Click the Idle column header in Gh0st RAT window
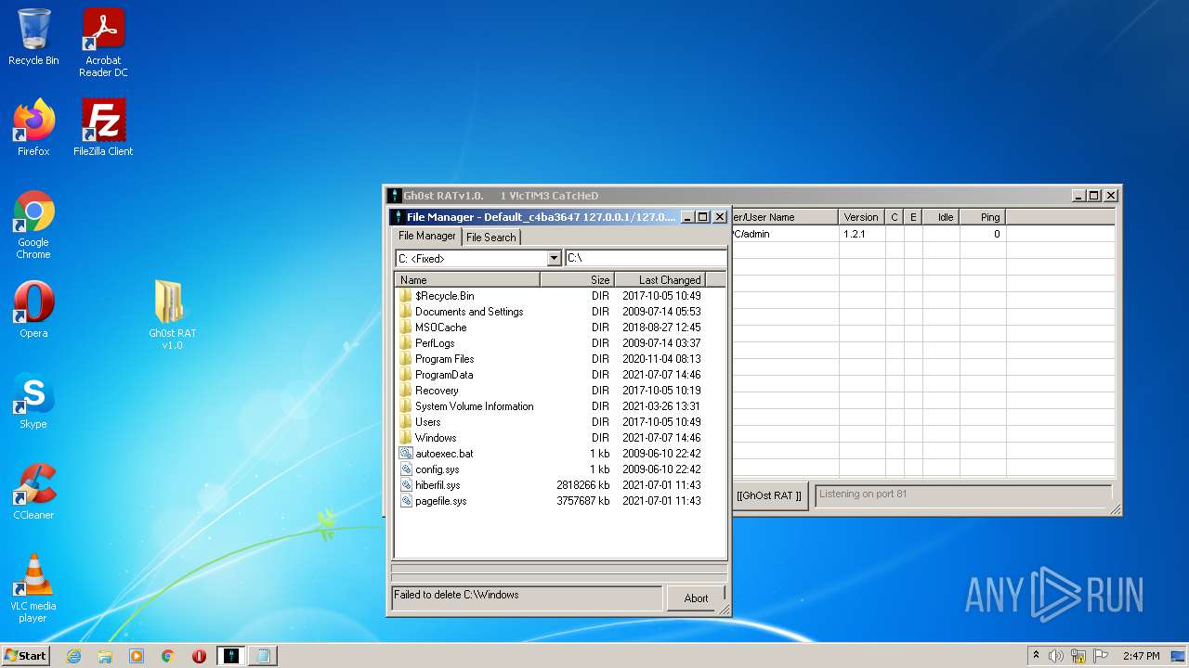Viewport: 1189px width, 668px height. click(941, 217)
